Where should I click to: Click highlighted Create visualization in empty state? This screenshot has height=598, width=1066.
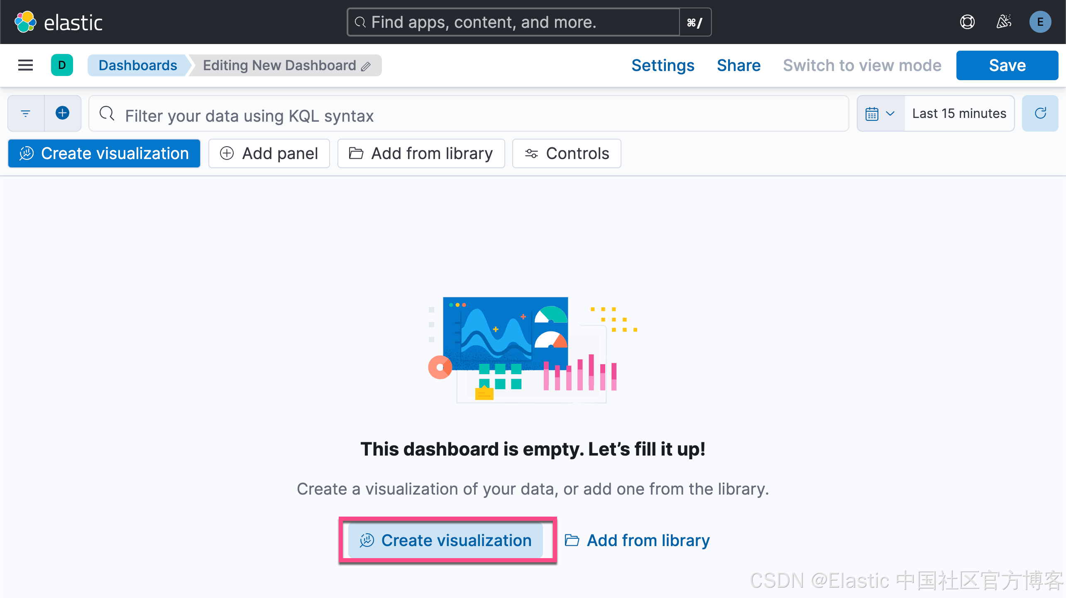(x=445, y=540)
